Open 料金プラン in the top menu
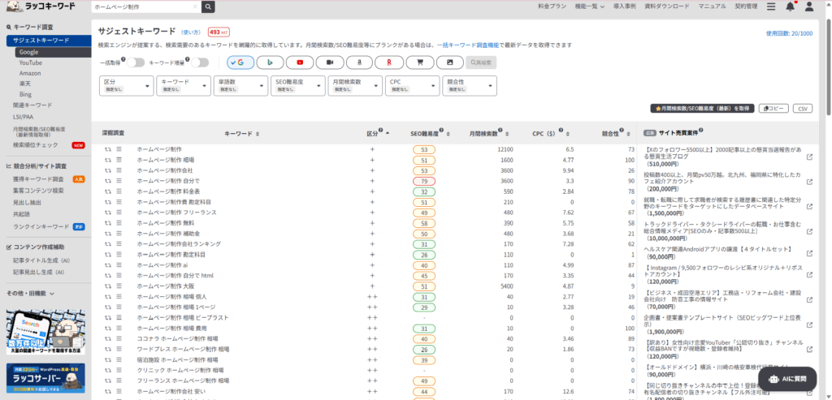The width and height of the screenshot is (832, 400). coord(552,6)
